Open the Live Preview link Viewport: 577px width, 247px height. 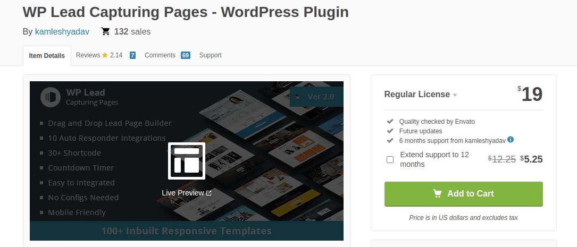click(x=187, y=193)
